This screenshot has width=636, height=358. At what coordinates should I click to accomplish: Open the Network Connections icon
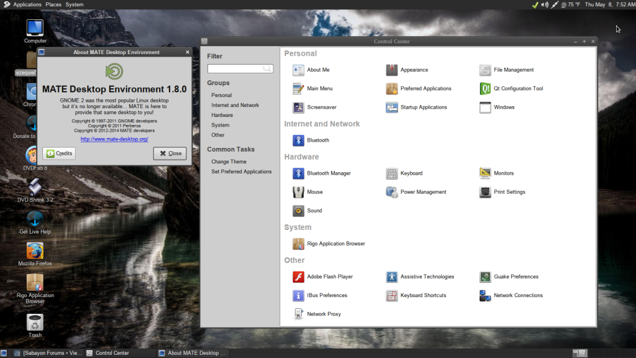click(x=485, y=295)
